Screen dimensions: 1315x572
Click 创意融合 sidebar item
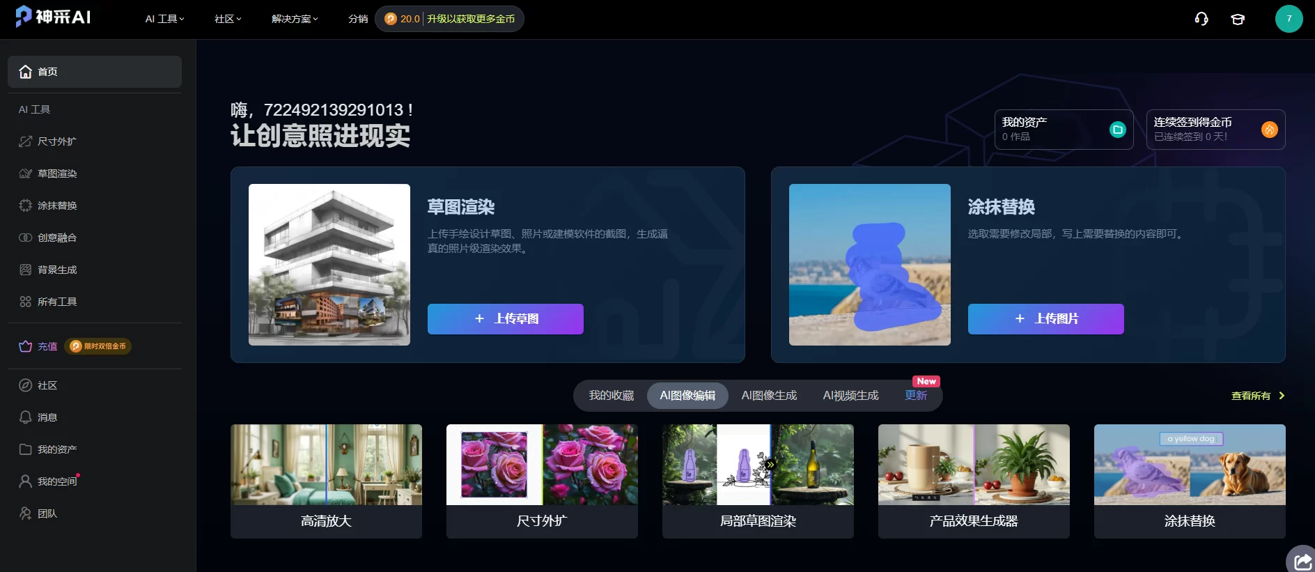coord(57,238)
